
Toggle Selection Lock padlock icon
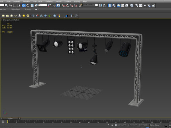[x=112, y=125]
